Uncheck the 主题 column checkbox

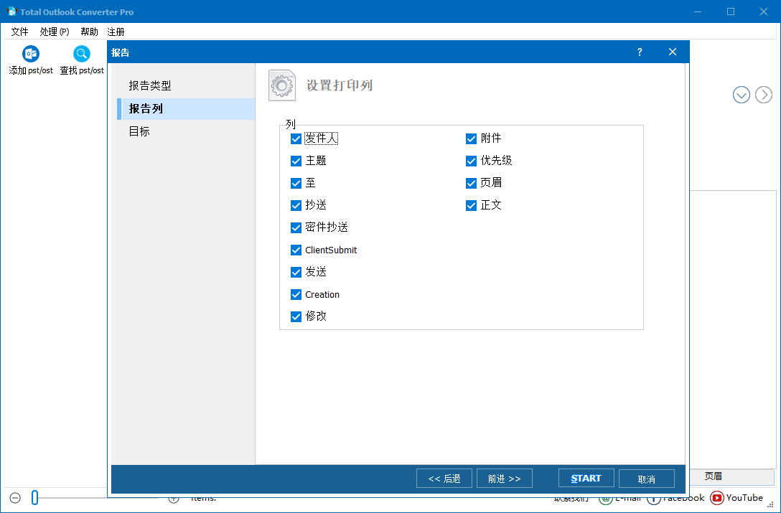click(x=296, y=161)
